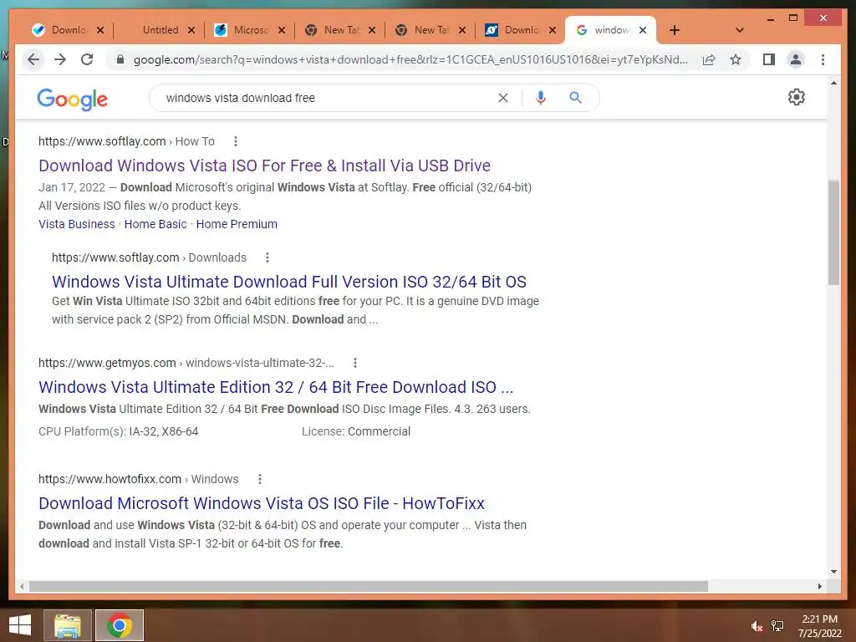Image resolution: width=856 pixels, height=642 pixels.
Task: Switch to the first Downlo tab
Action: pyautogui.click(x=68, y=30)
